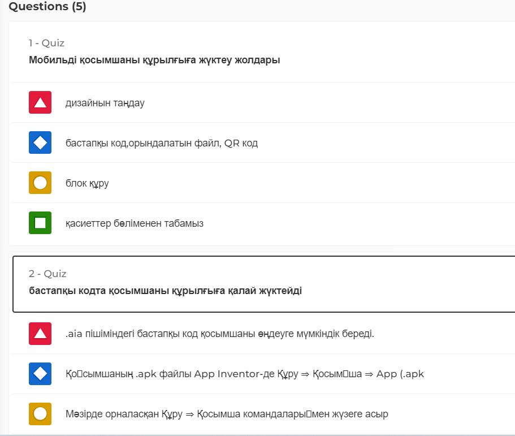The image size is (515, 436).
Task: Click the 'Questions (5)' heading
Action: click(47, 7)
